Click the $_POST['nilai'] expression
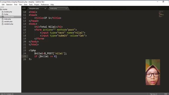The width and height of the screenshot is (169, 95). (55, 53)
